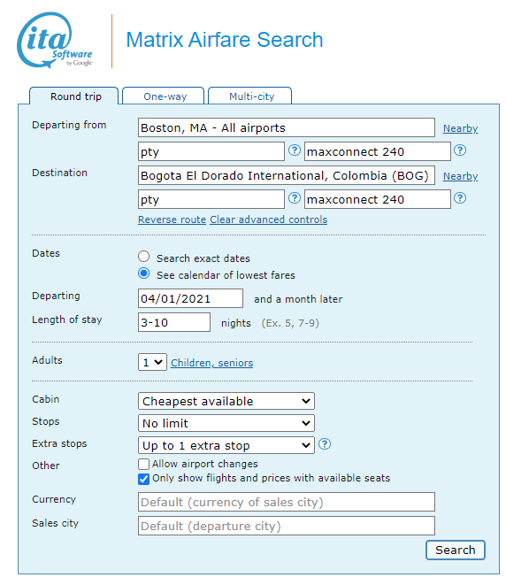Screen dimensions: 506x585
Task: Click Clear advanced controls link
Action: pos(268,219)
